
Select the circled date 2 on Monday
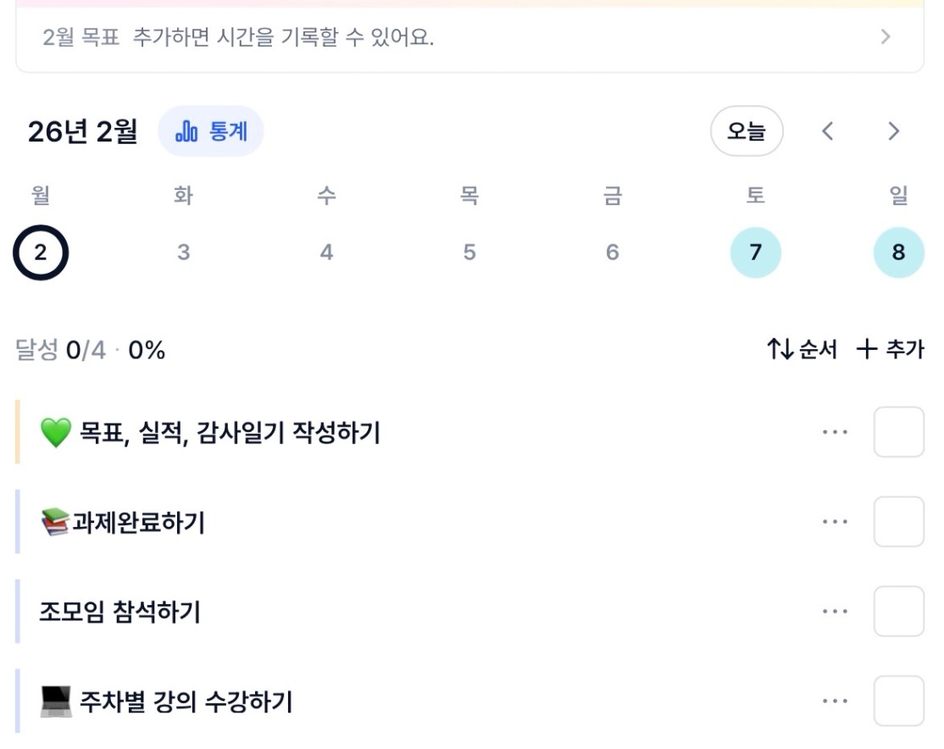click(x=41, y=252)
